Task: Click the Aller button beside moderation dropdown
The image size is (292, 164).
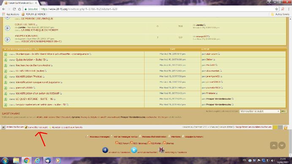Action: click(x=284, y=111)
